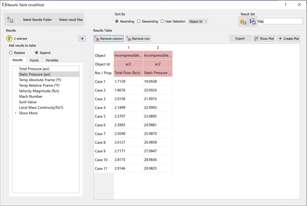307x206 pixels.
Task: Click the plus button beside 2 selected
Action: 82,39
